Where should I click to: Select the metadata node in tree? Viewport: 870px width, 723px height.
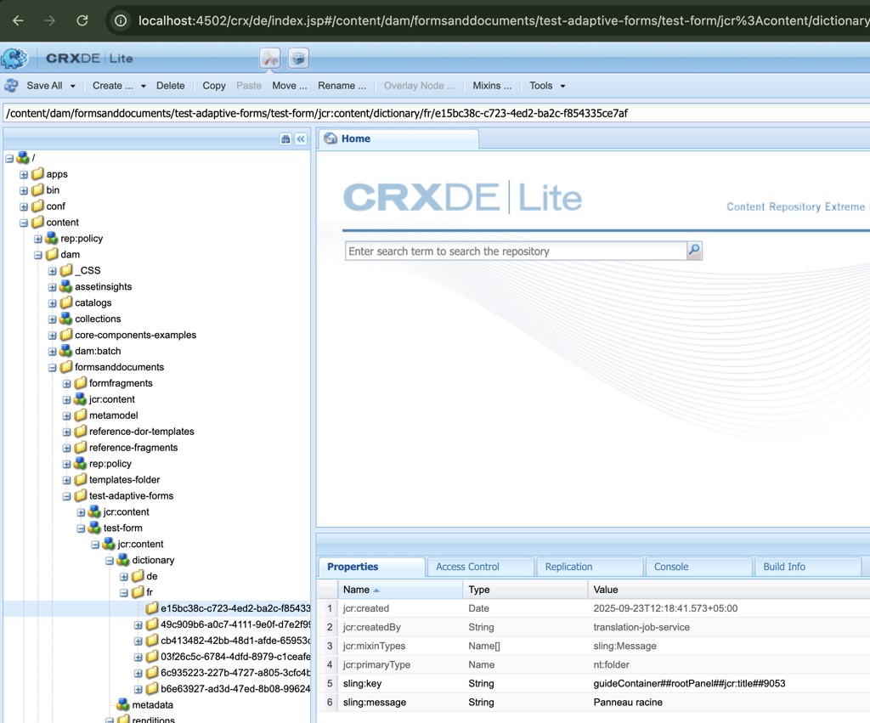(152, 704)
